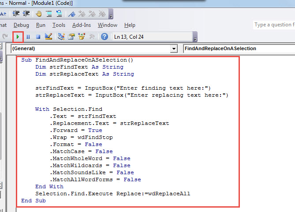
Task: Open the Add-Ins menu
Action: pyautogui.click(x=81, y=25)
